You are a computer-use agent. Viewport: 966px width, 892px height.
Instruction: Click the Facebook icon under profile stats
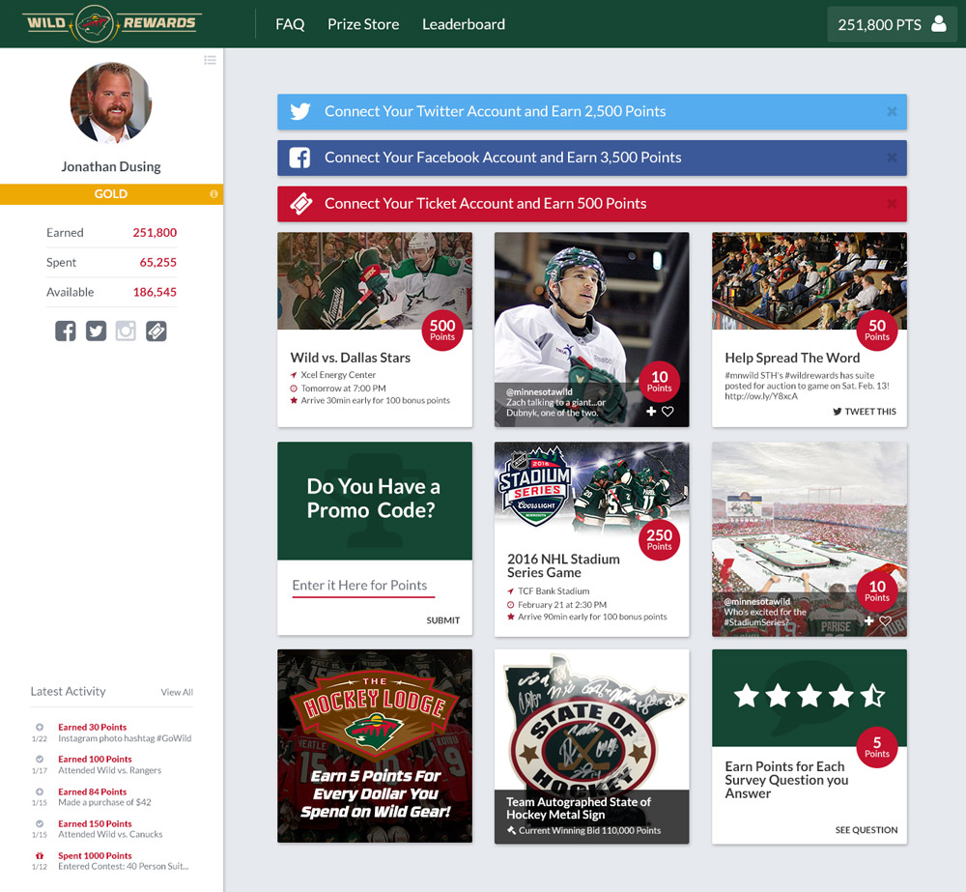tap(66, 331)
